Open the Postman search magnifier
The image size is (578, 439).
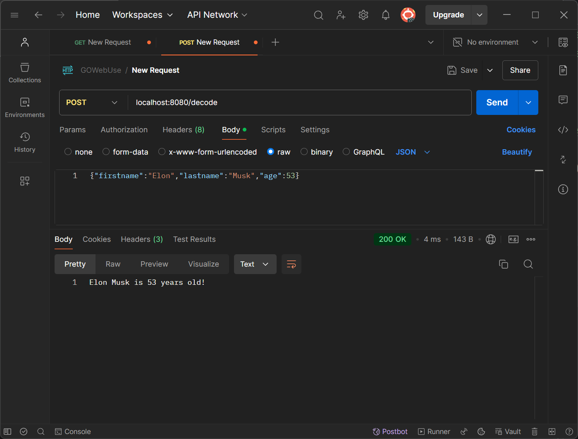click(318, 15)
